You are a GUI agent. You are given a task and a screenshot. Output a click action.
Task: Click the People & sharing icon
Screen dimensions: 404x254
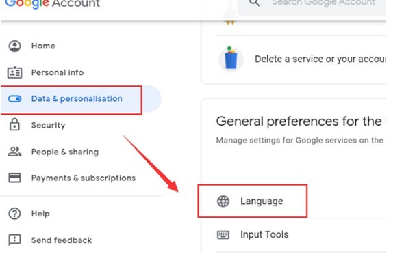14,152
